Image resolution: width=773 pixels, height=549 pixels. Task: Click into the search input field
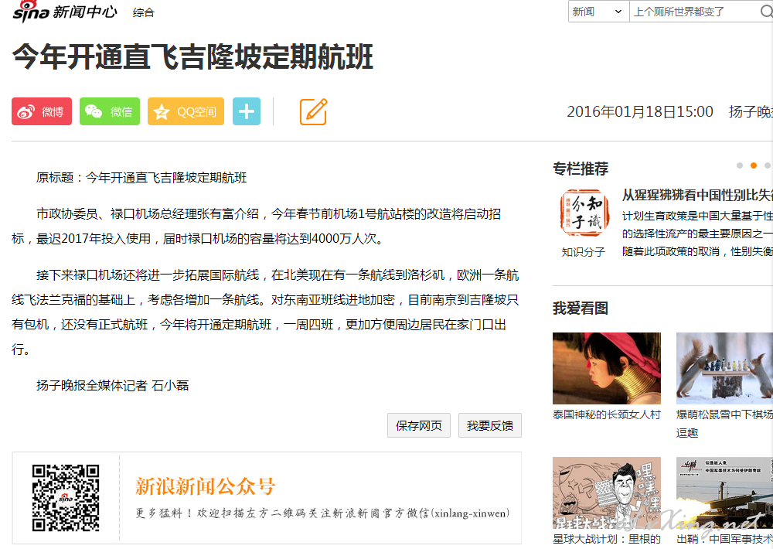(695, 12)
